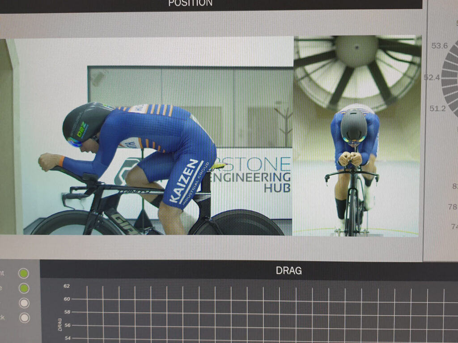Enable the bottom white indicator circle
This screenshot has width=458, height=343.
(25, 318)
